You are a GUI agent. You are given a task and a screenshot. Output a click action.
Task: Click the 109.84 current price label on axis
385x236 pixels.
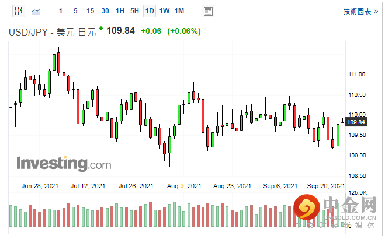[356, 122]
